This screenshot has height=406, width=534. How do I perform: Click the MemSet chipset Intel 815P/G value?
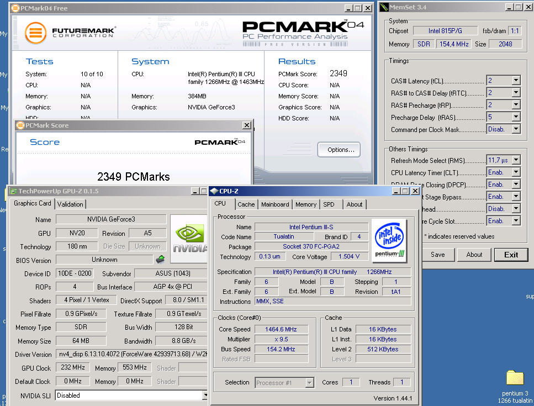tap(445, 30)
